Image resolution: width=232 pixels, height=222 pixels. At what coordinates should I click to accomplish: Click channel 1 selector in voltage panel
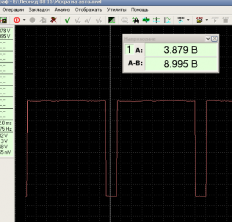[129, 49]
